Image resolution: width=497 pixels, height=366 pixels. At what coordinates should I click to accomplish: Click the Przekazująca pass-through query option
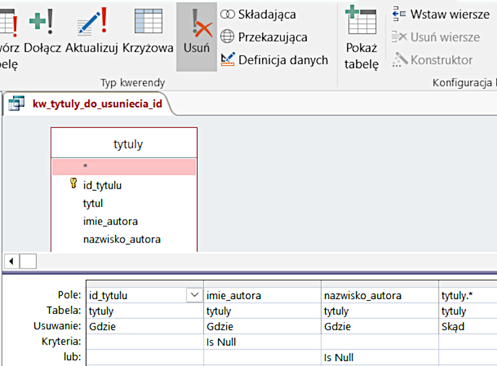pos(264,37)
